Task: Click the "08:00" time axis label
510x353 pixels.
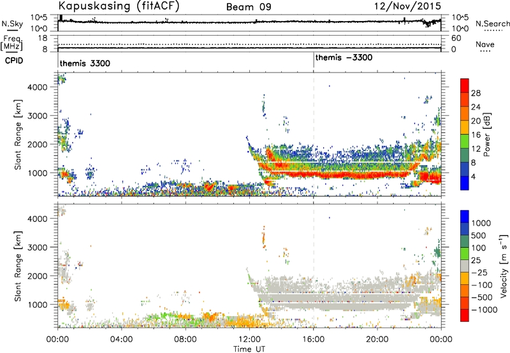Action: point(186,340)
